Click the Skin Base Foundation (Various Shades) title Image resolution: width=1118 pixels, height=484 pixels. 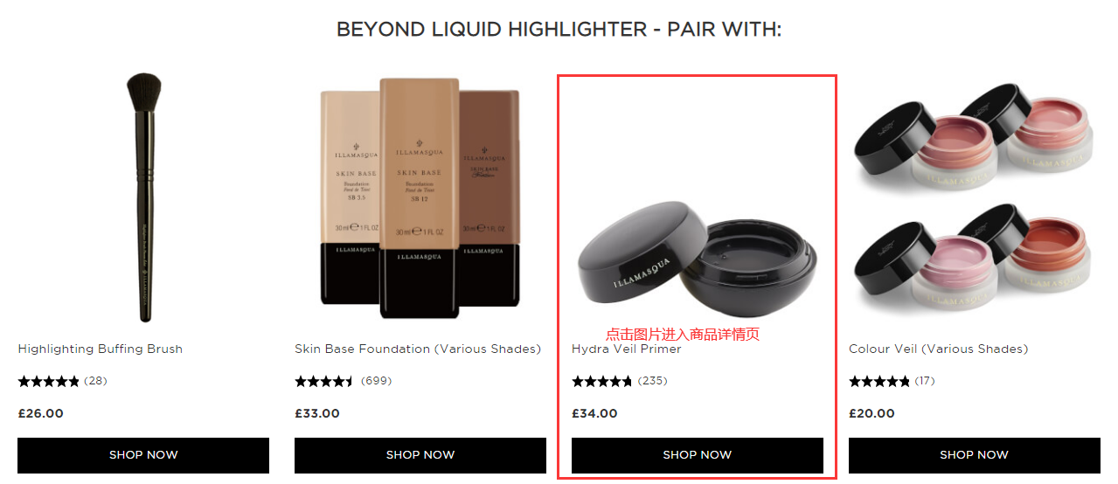(418, 349)
